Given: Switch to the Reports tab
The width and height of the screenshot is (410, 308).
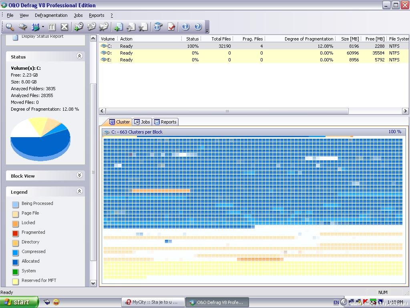Looking at the screenshot, I should click(165, 122).
